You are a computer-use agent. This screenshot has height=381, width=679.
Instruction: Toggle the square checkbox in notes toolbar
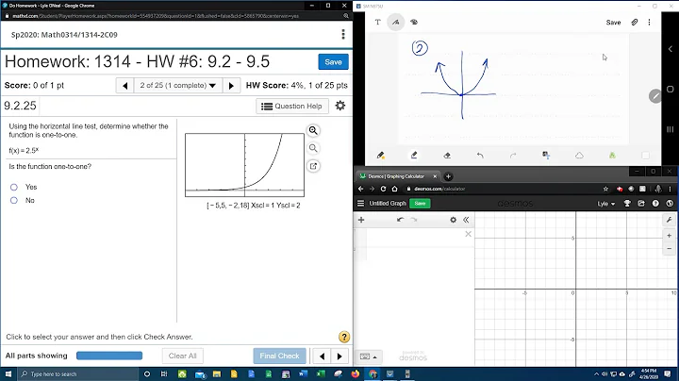pyautogui.click(x=645, y=156)
